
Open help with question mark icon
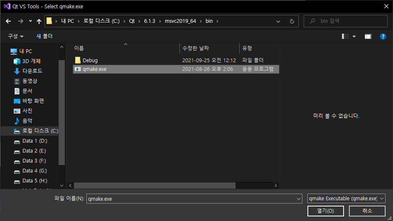(383, 36)
